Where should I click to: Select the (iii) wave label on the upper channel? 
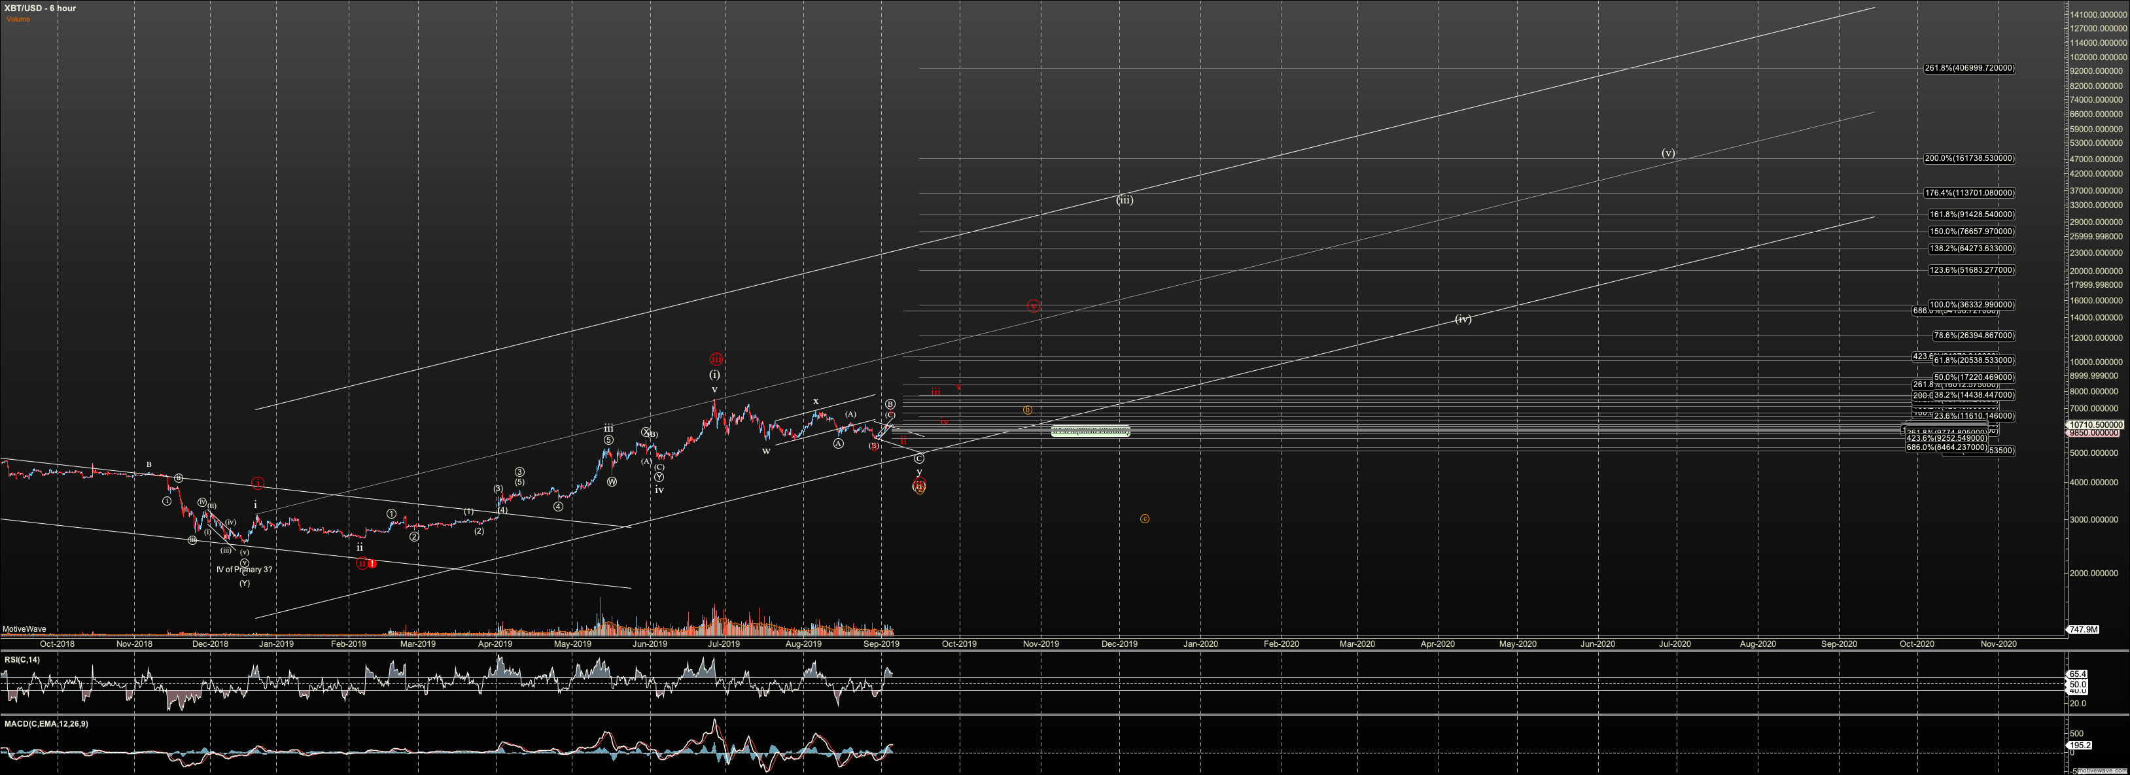pyautogui.click(x=1125, y=201)
